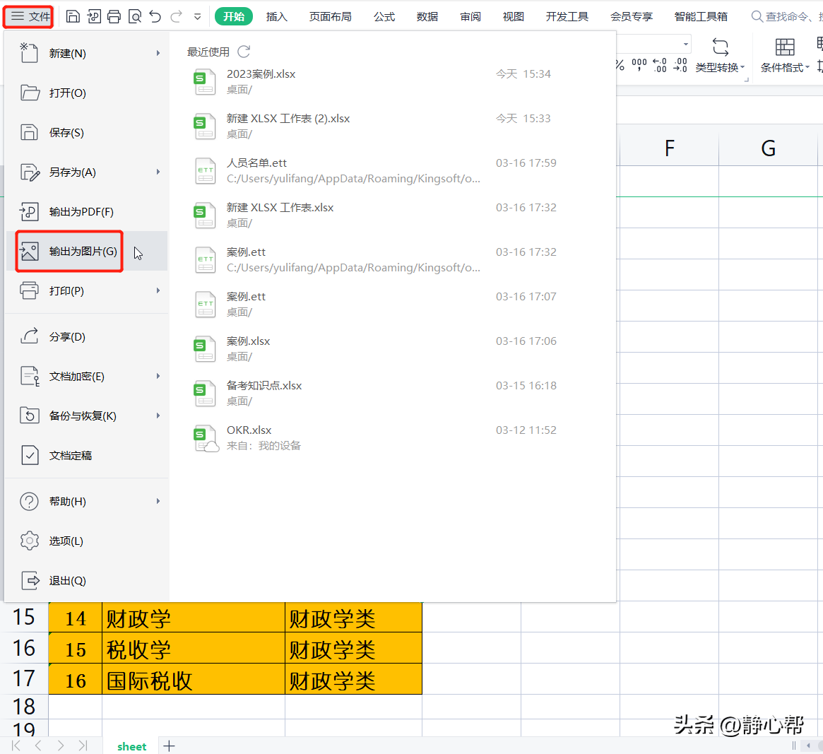This screenshot has width=823, height=754.
Task: Select 保存(S) in the file menu
Action: point(87,133)
